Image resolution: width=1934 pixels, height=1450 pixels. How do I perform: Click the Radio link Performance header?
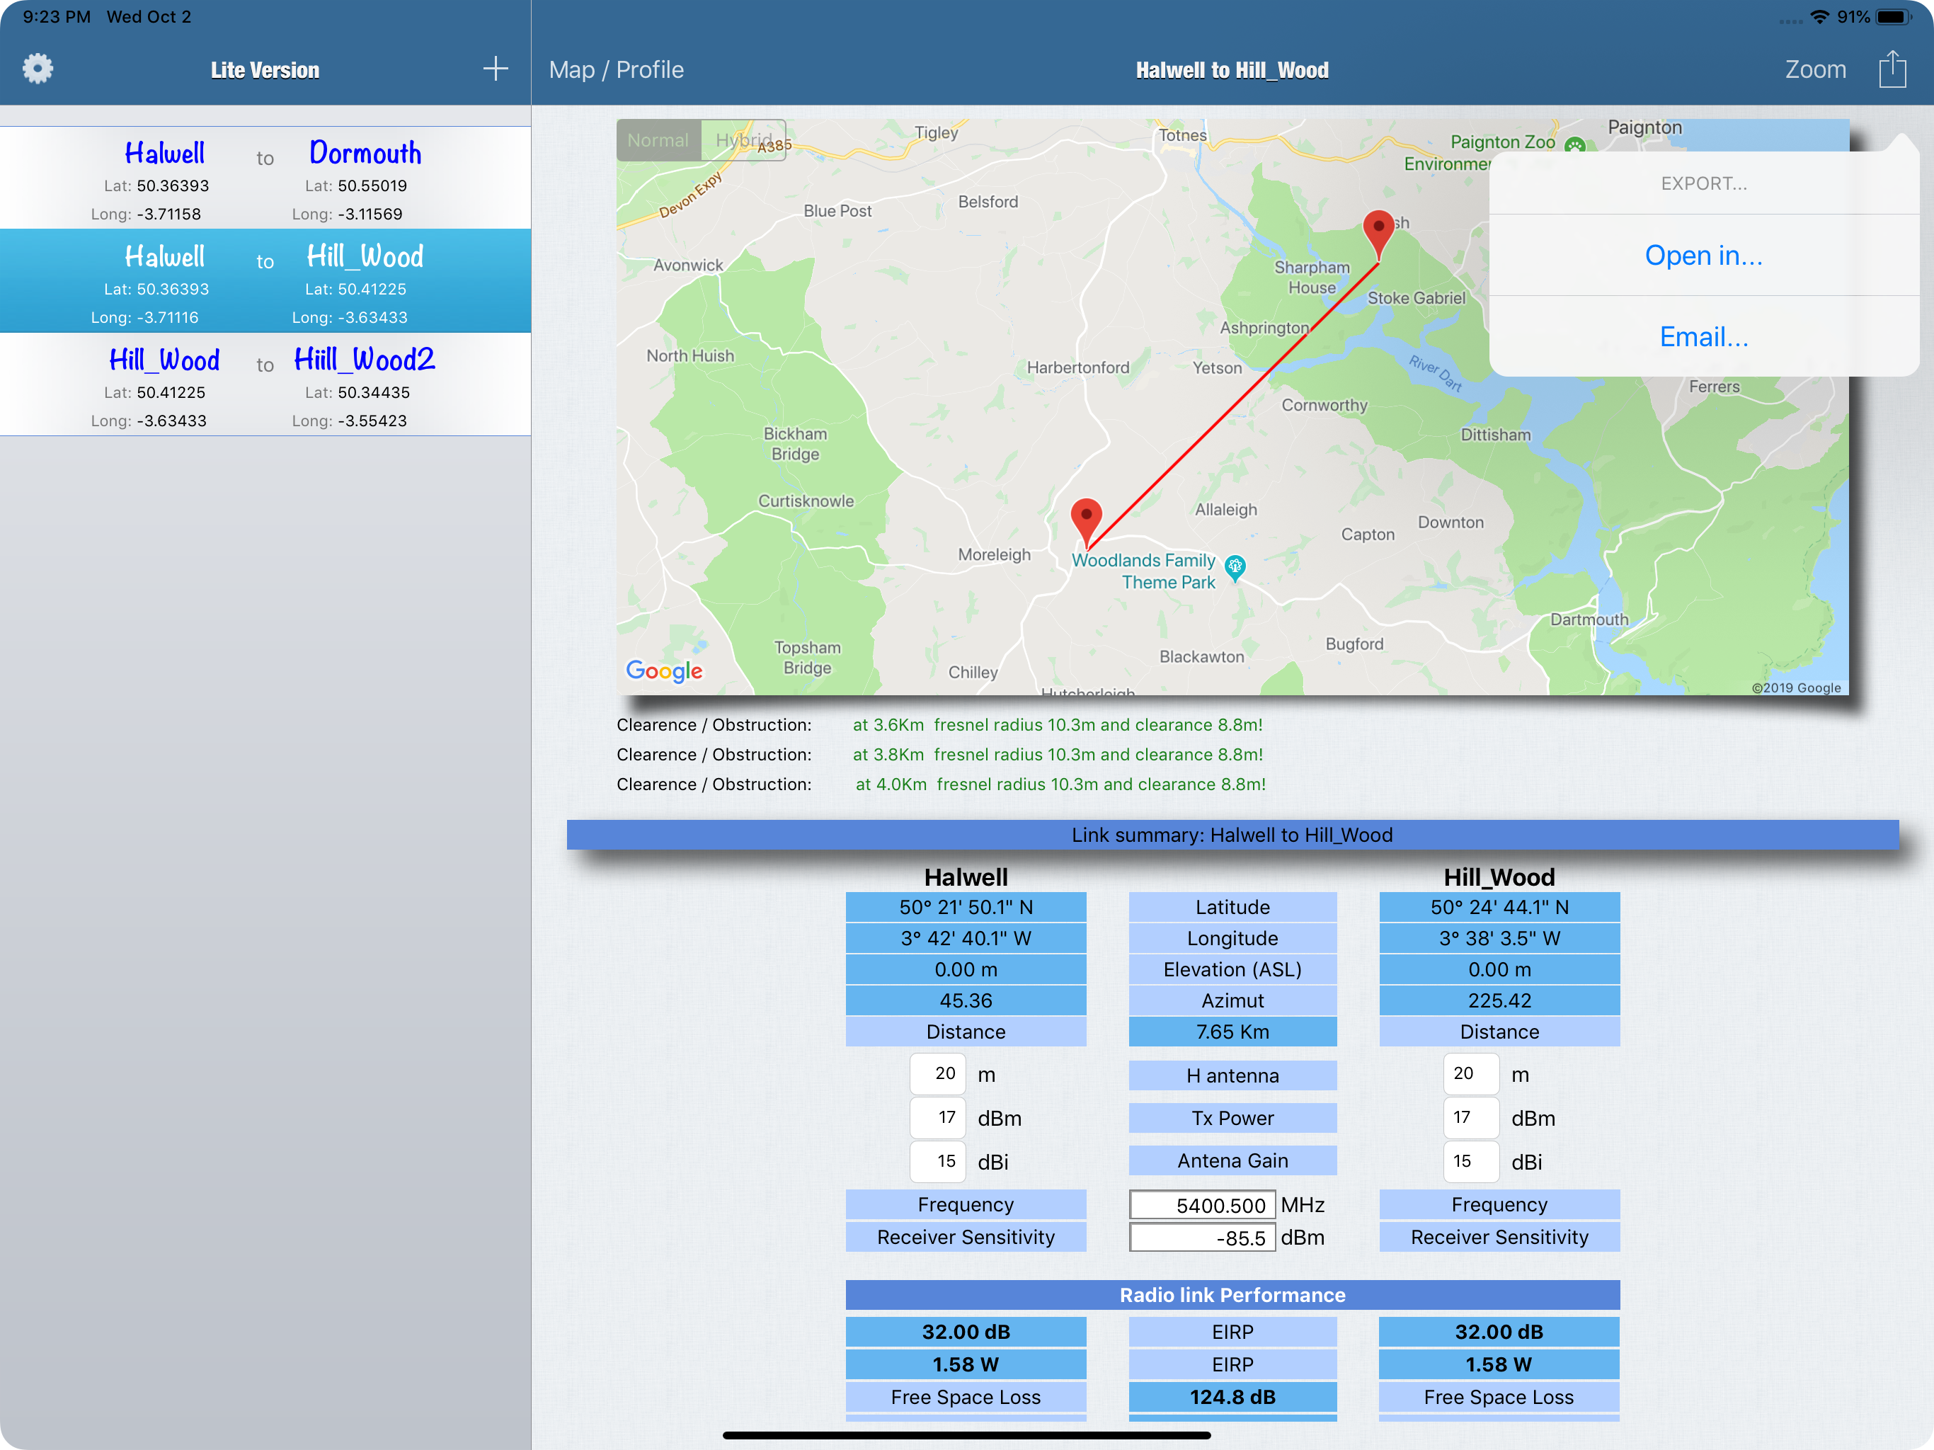tap(1232, 1295)
